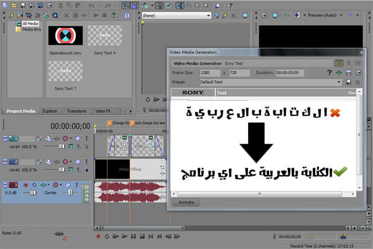
Task: Toggle Lock Envelopes to Events
Action: pos(160,5)
